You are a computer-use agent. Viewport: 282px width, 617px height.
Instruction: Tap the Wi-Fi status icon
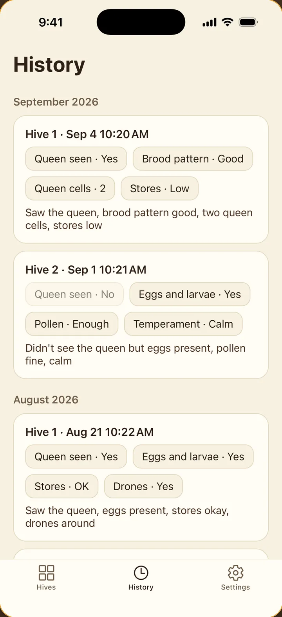pyautogui.click(x=227, y=22)
